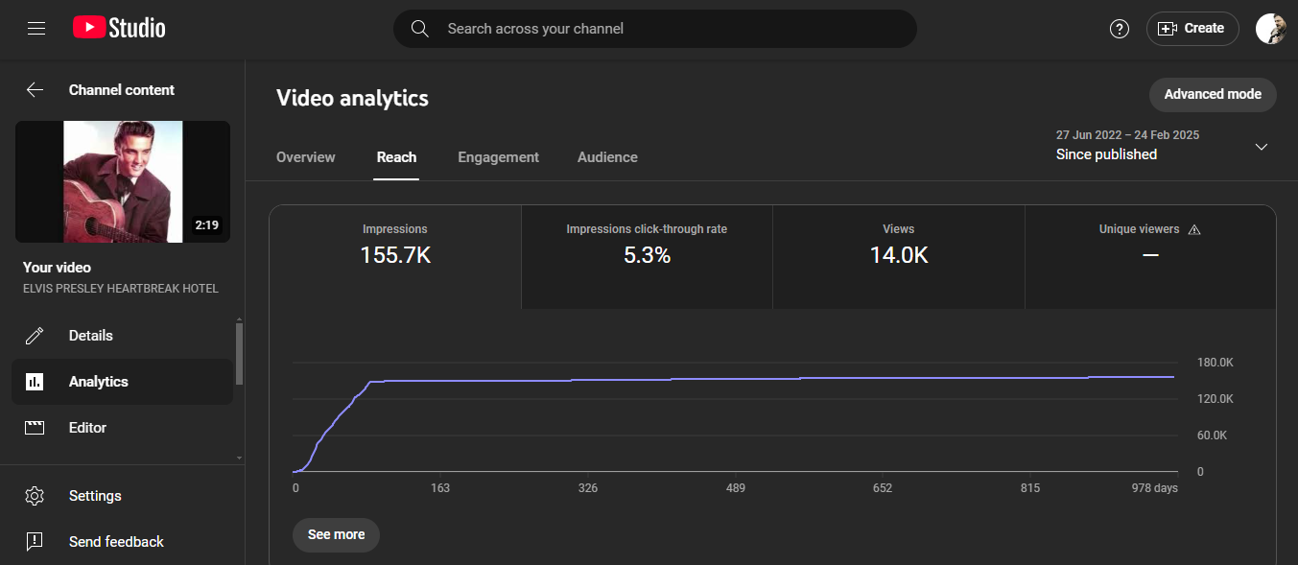
Task: Click the search magnifier icon
Action: pyautogui.click(x=419, y=29)
